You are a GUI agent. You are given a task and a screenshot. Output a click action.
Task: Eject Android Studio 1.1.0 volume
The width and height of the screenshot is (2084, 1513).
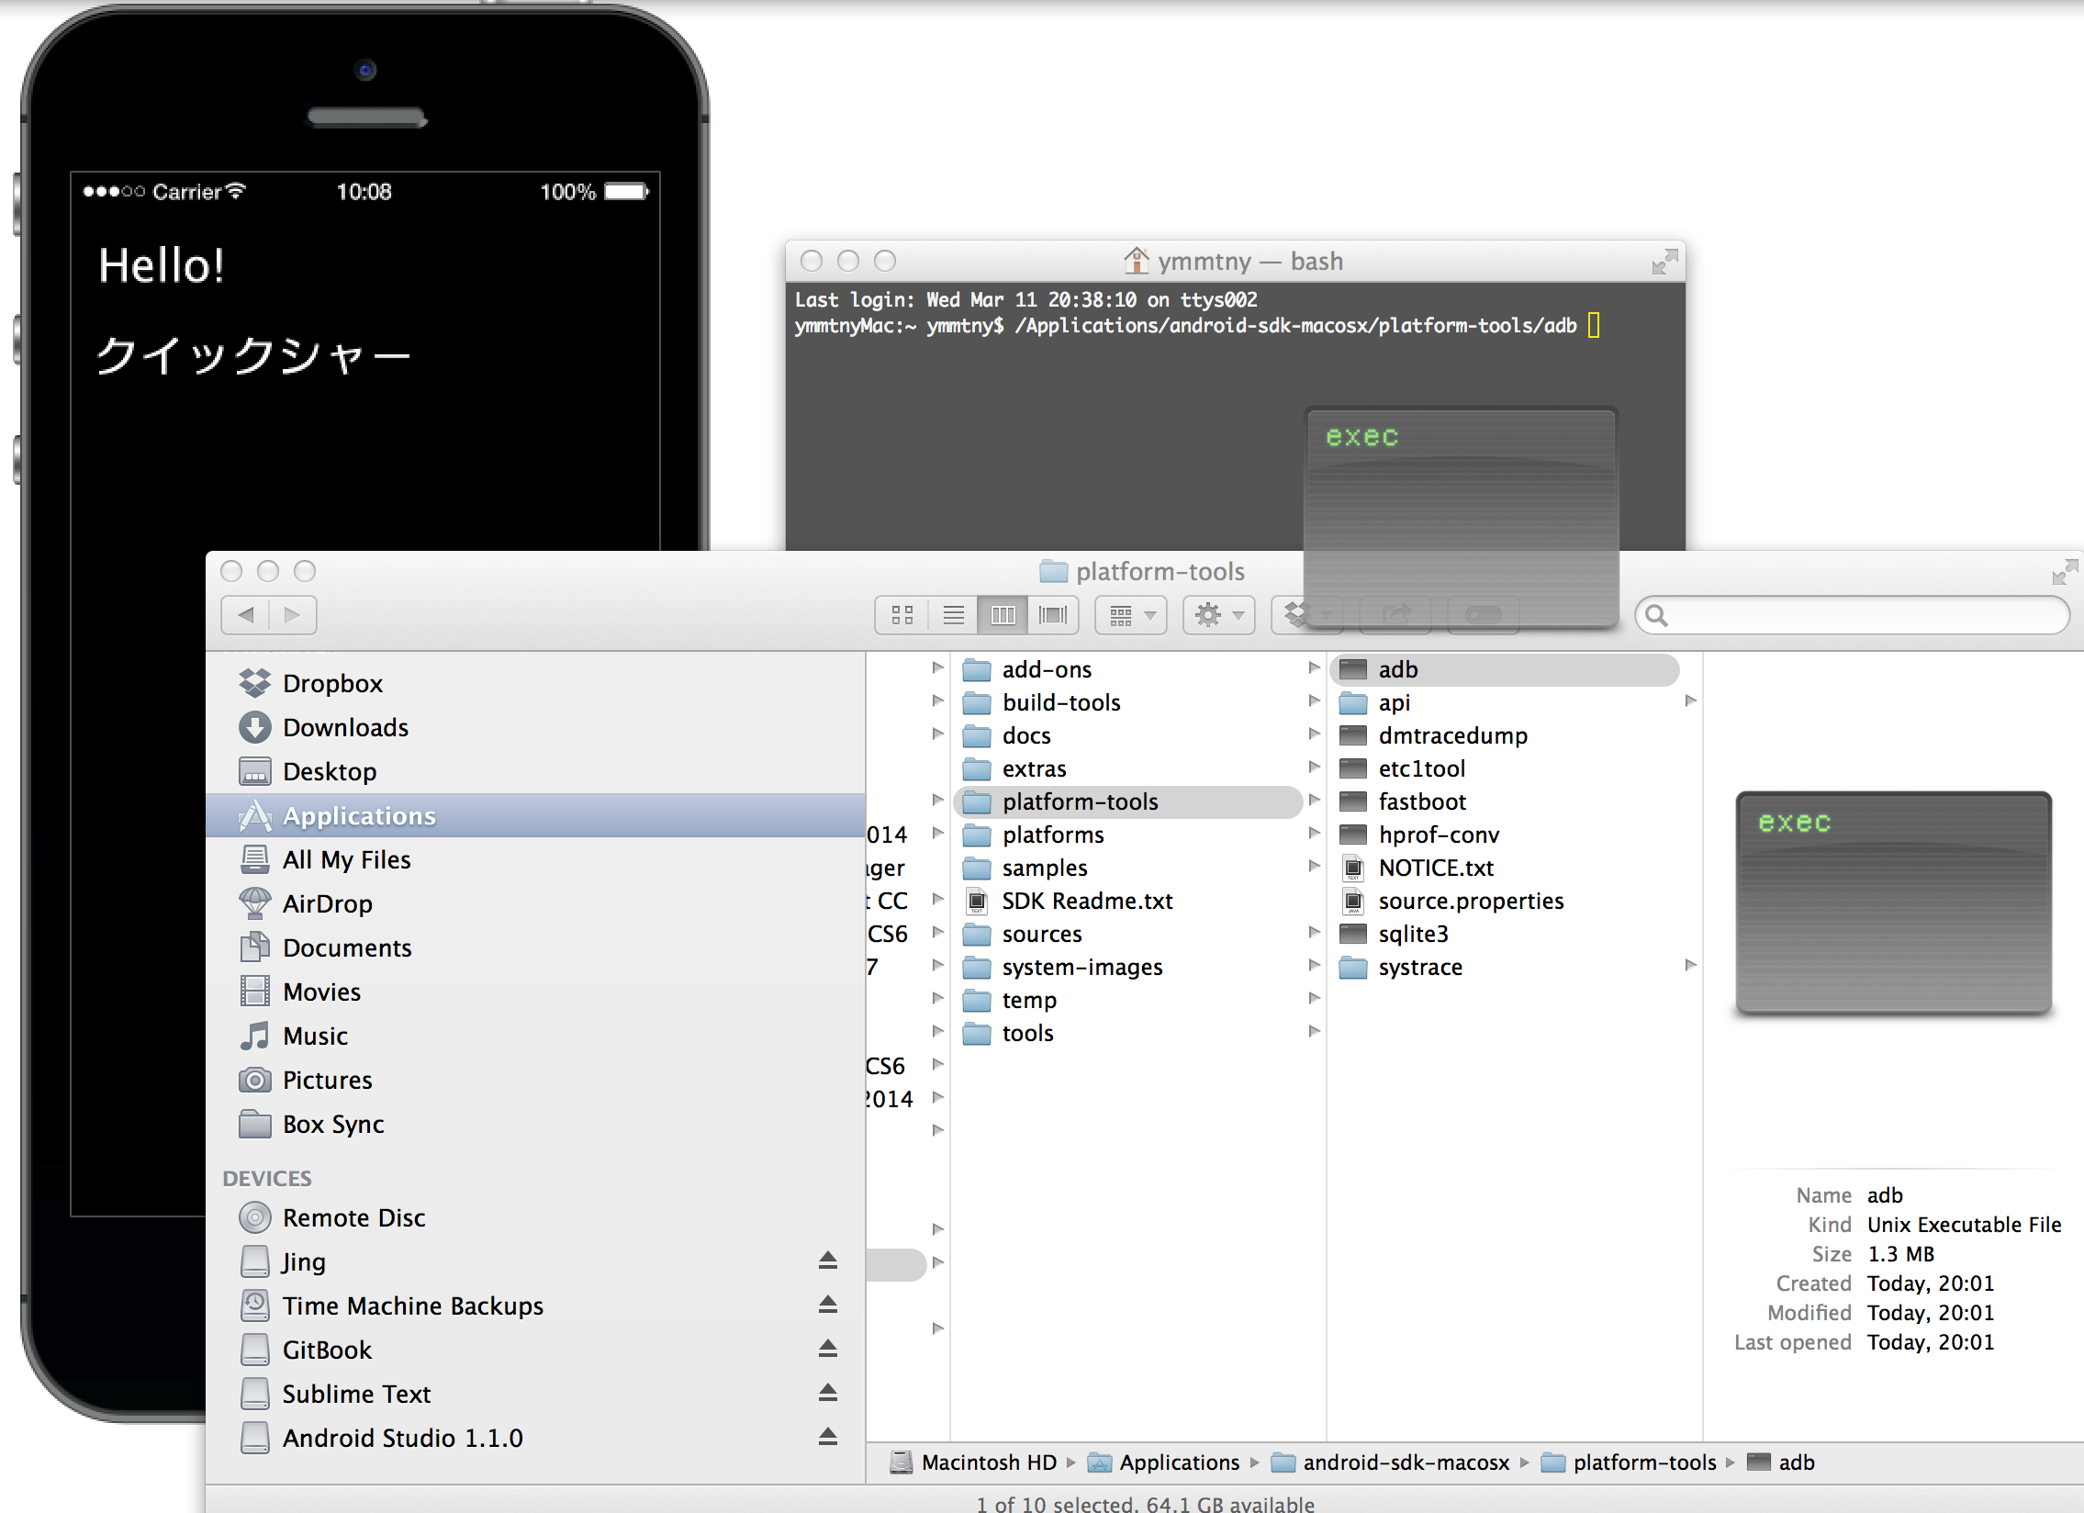coord(828,1437)
